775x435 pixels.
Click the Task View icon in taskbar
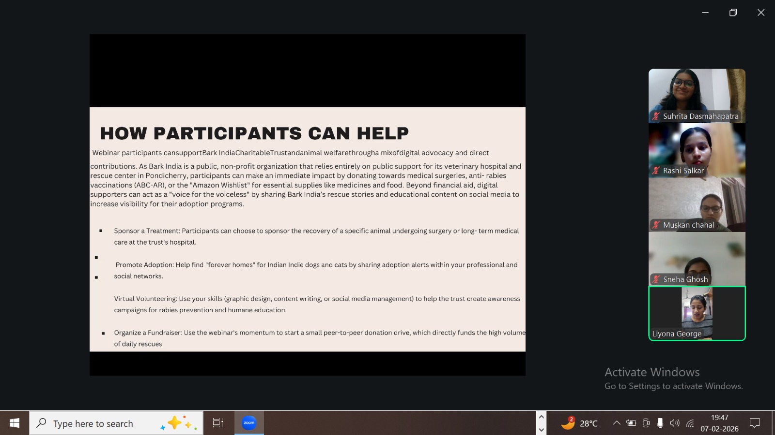tap(218, 423)
